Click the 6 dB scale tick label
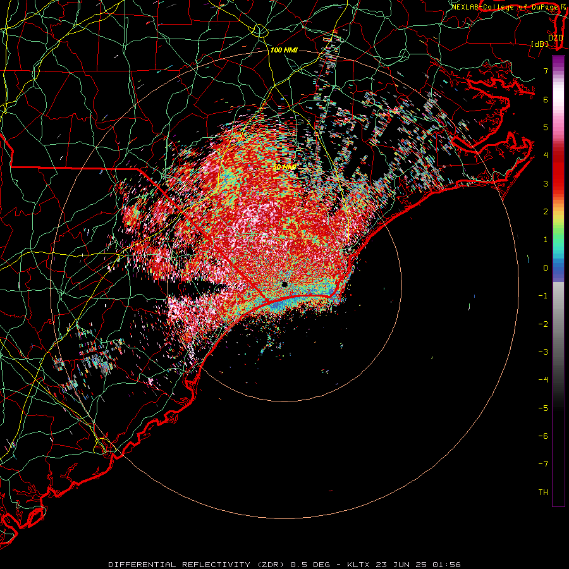This screenshot has width=569, height=569. 546,99
